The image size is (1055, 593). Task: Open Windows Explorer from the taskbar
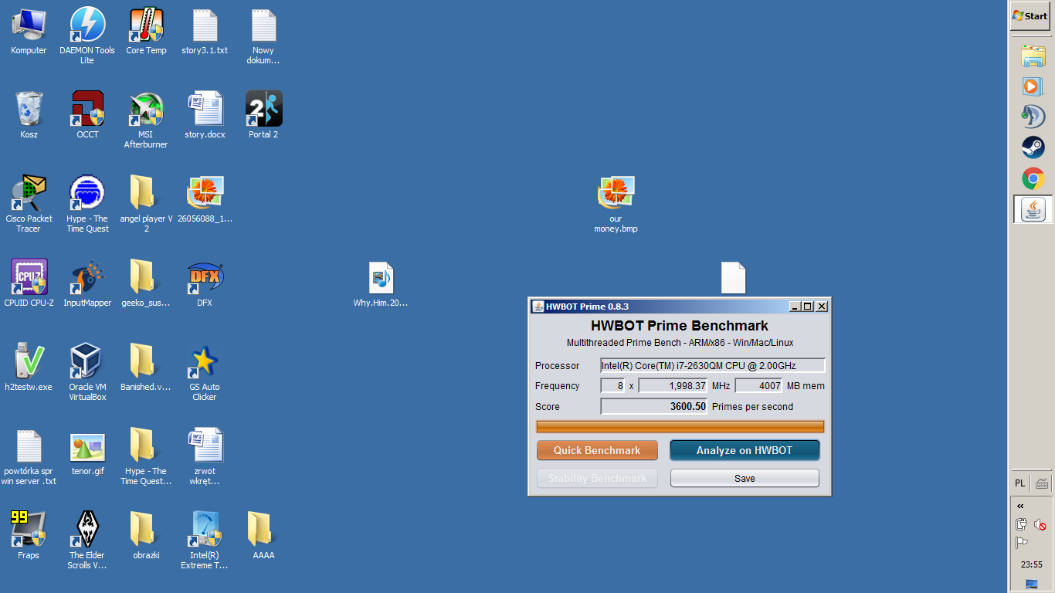(x=1033, y=56)
